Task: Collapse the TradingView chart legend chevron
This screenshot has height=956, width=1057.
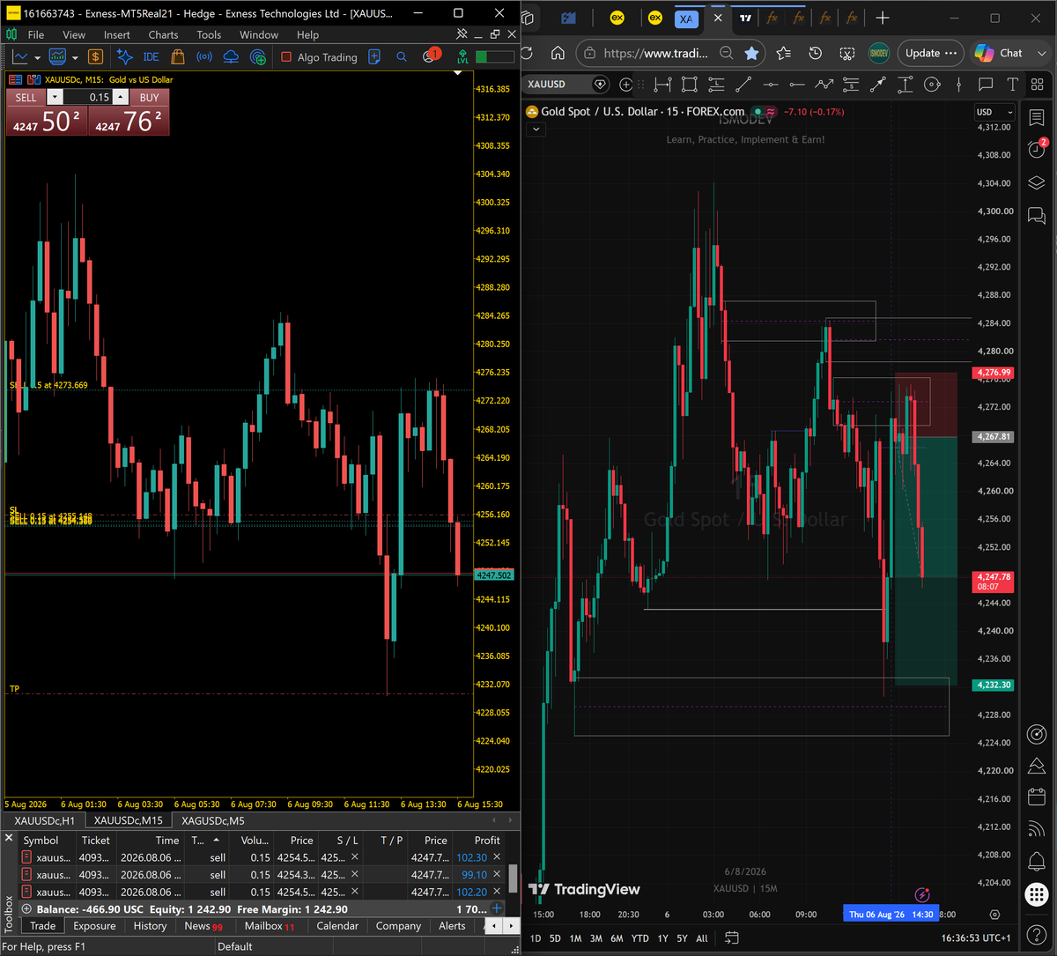Action: click(536, 129)
